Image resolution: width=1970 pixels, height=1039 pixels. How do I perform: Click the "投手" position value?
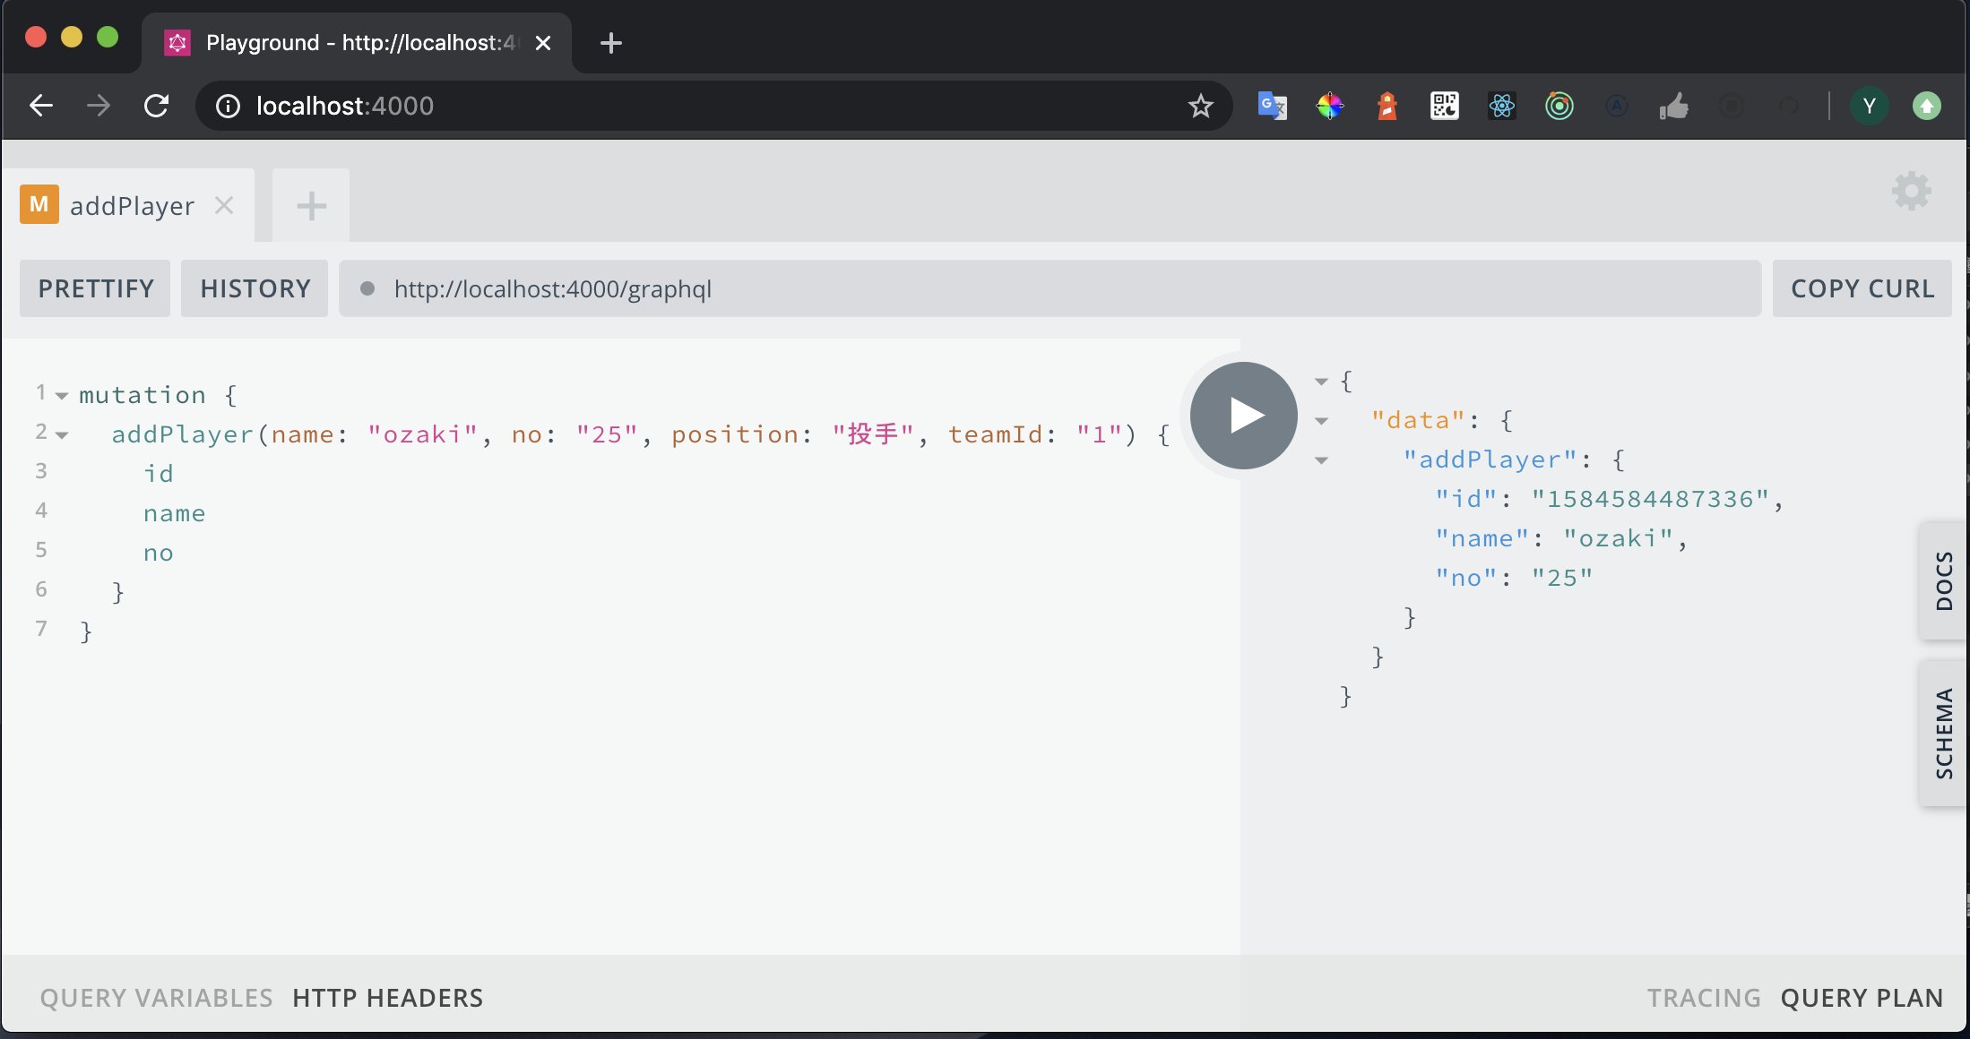[873, 434]
